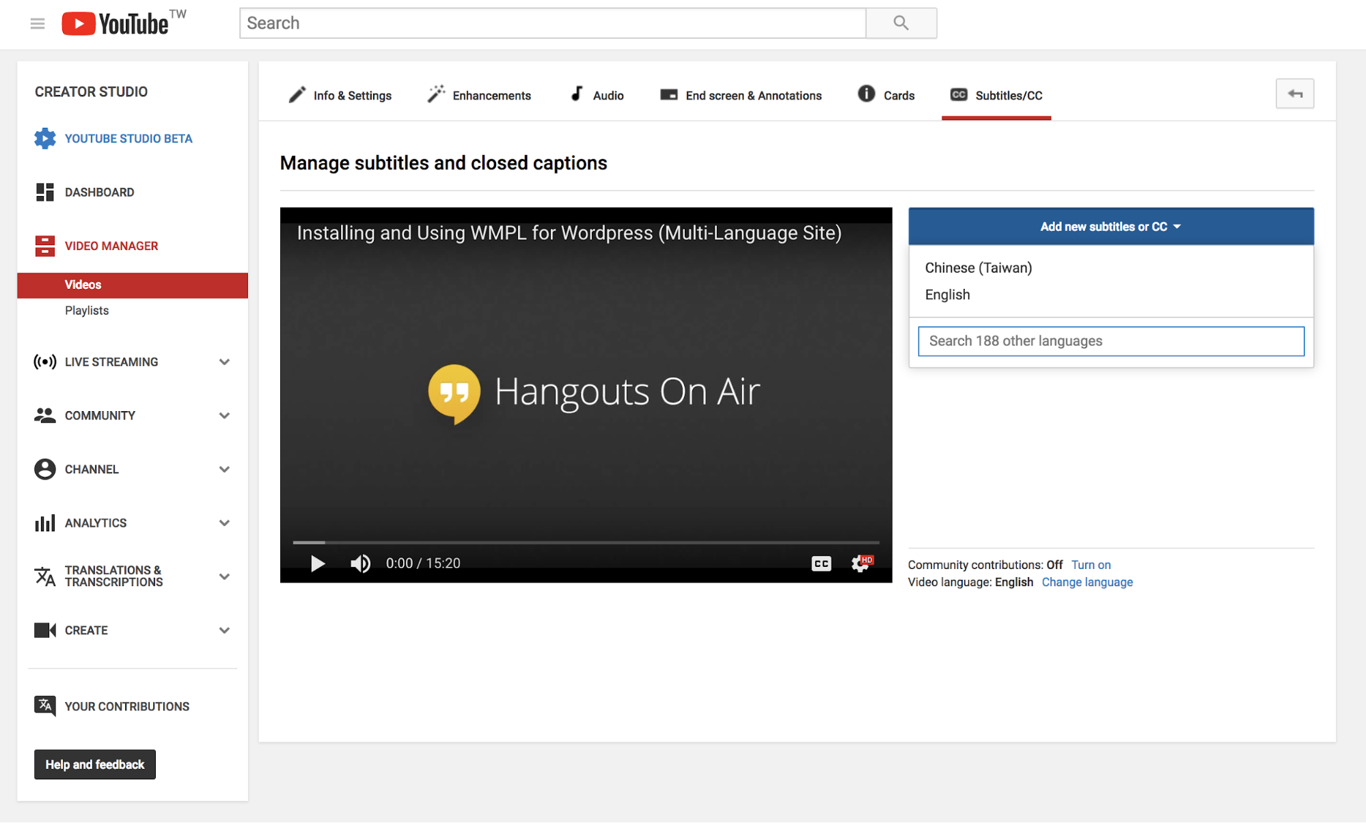The height and width of the screenshot is (823, 1366).
Task: Click the Live Streaming broadcast icon
Action: [x=45, y=362]
